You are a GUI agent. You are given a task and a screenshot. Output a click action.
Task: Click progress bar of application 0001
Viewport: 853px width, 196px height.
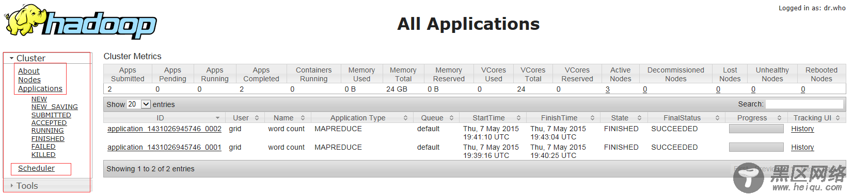756,147
